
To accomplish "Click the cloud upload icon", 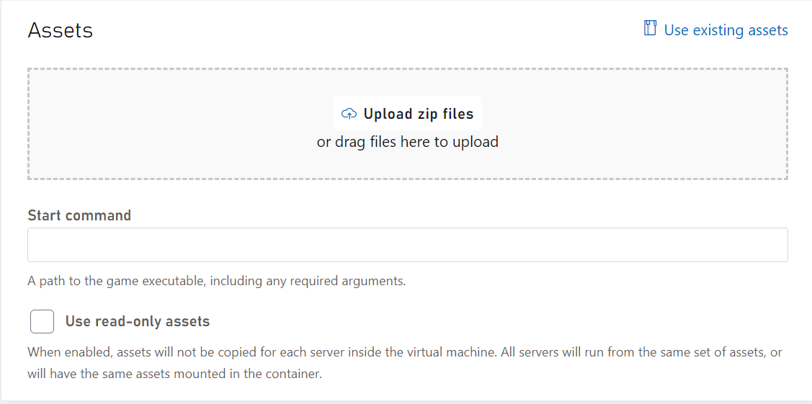I will 349,113.
